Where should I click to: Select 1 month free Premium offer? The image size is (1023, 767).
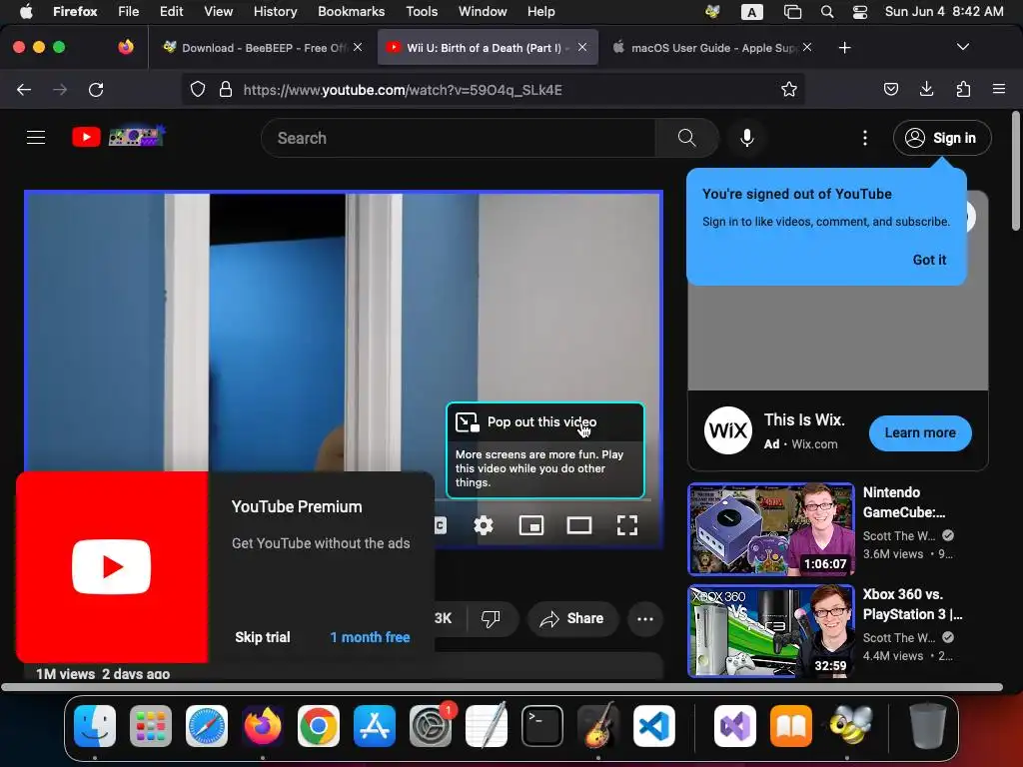click(370, 637)
